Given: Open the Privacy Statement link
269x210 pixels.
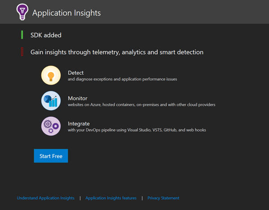Looking at the screenshot, I should 163,198.
